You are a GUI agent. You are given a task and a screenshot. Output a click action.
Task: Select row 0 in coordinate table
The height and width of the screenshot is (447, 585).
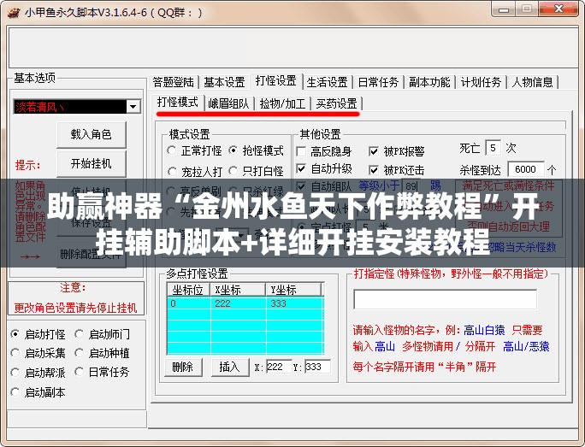coord(245,303)
